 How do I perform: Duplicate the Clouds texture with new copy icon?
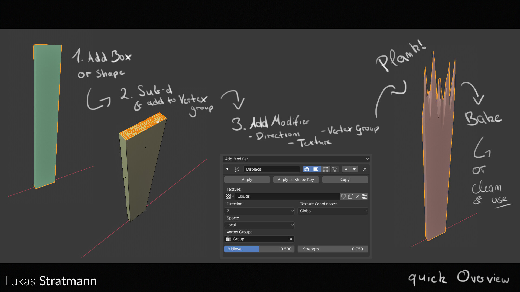click(351, 196)
